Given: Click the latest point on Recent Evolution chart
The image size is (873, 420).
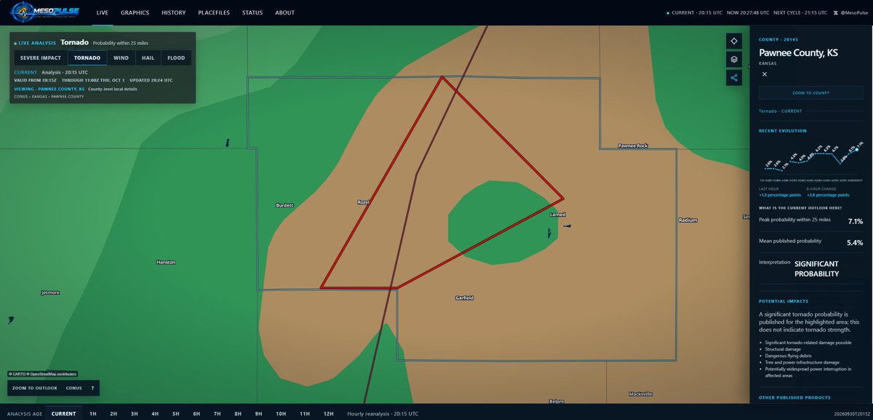Looking at the screenshot, I should (x=857, y=149).
